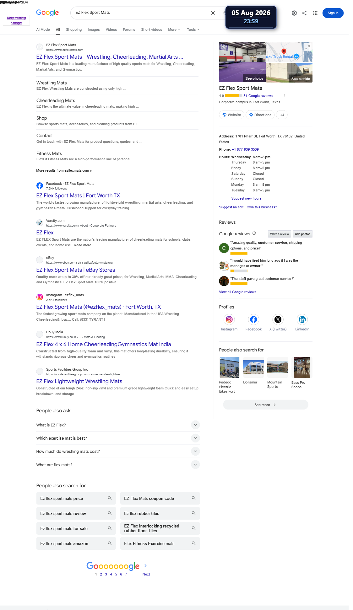353x610 pixels.
Task: Open the Facebook profile icon
Action: (x=253, y=319)
